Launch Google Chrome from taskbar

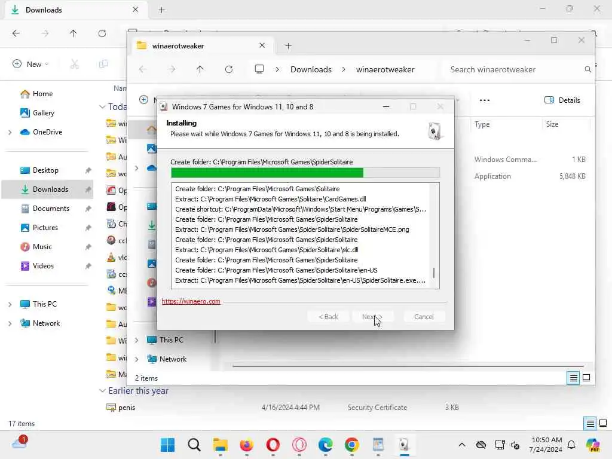(351, 445)
